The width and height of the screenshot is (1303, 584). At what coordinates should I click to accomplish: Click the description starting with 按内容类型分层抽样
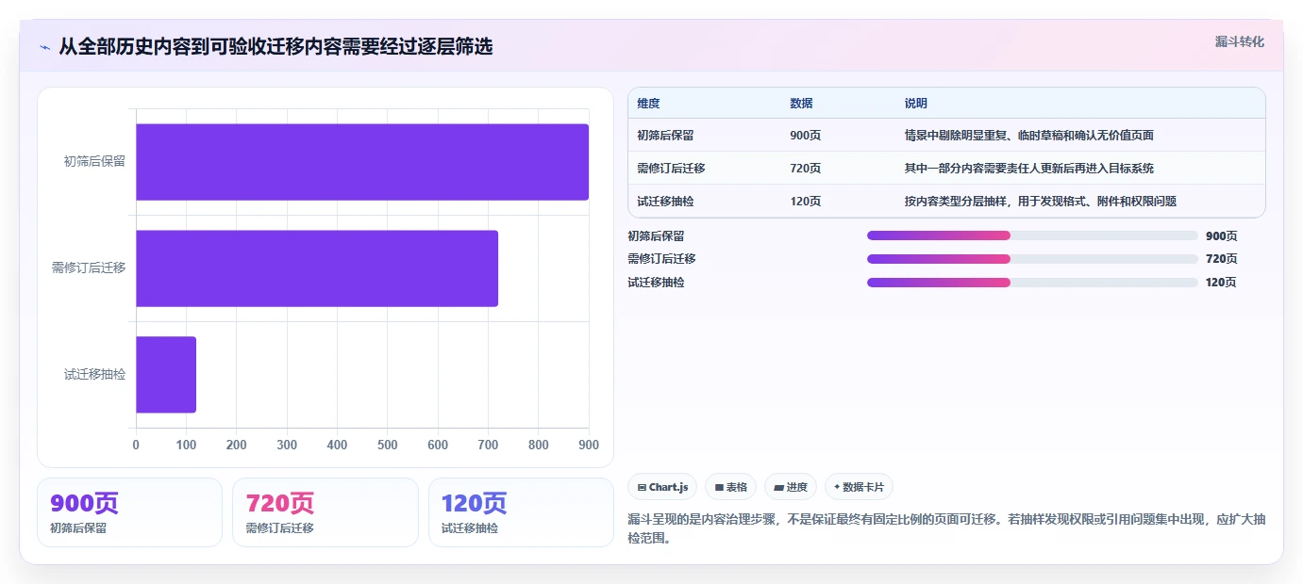(x=1040, y=202)
